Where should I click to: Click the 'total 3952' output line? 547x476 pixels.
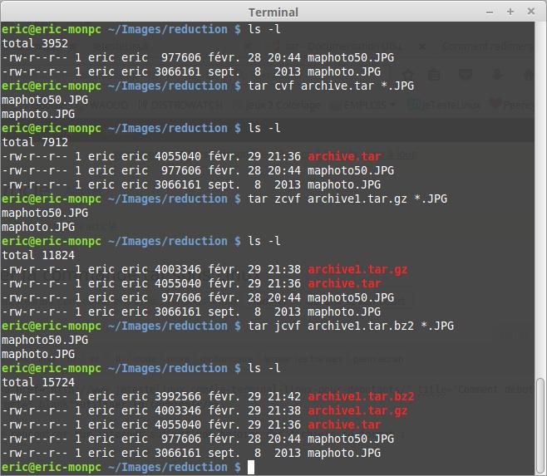pos(33,43)
